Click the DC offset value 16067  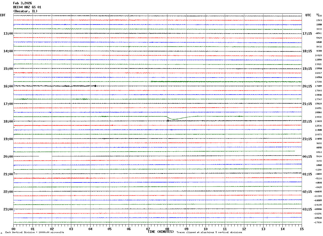tap(318, 73)
